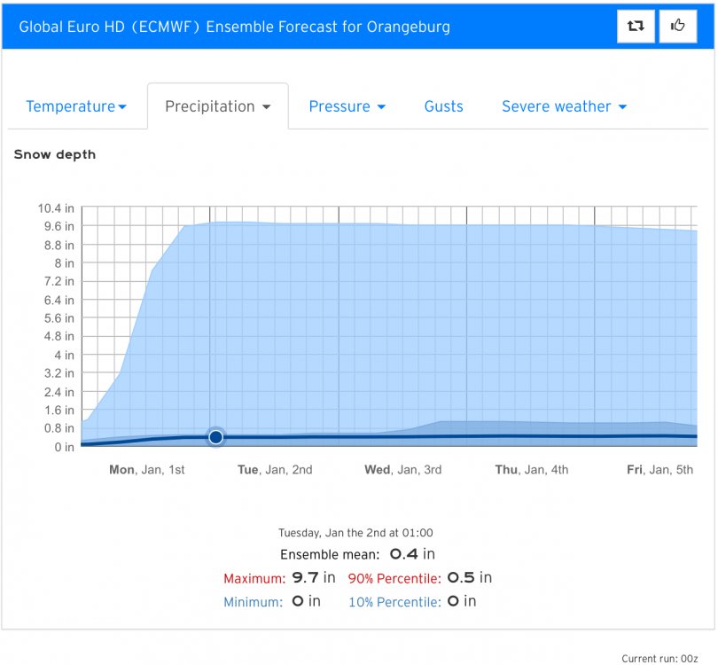
Task: Click the Ensemble mean value 0.4 in
Action: tap(412, 554)
